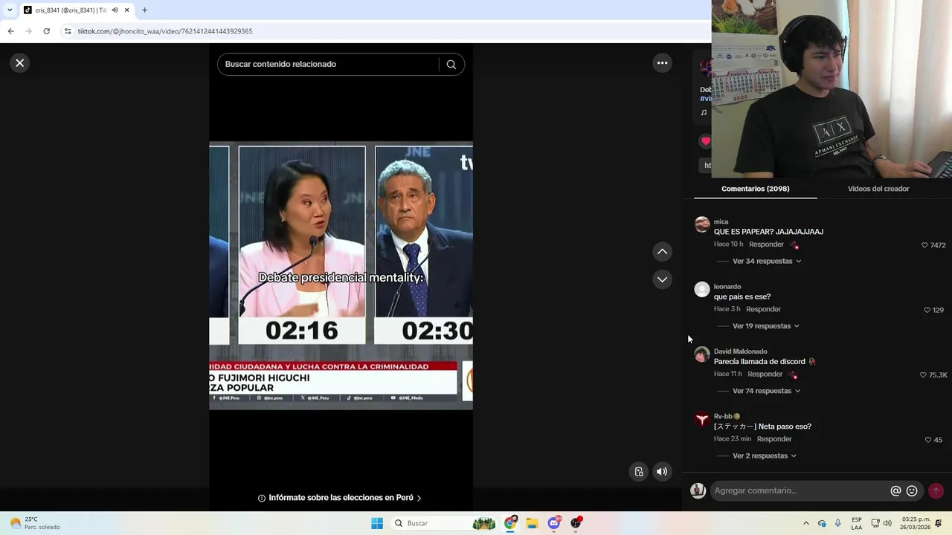Open mica's profile avatar
This screenshot has width=952, height=535.
tap(701, 224)
